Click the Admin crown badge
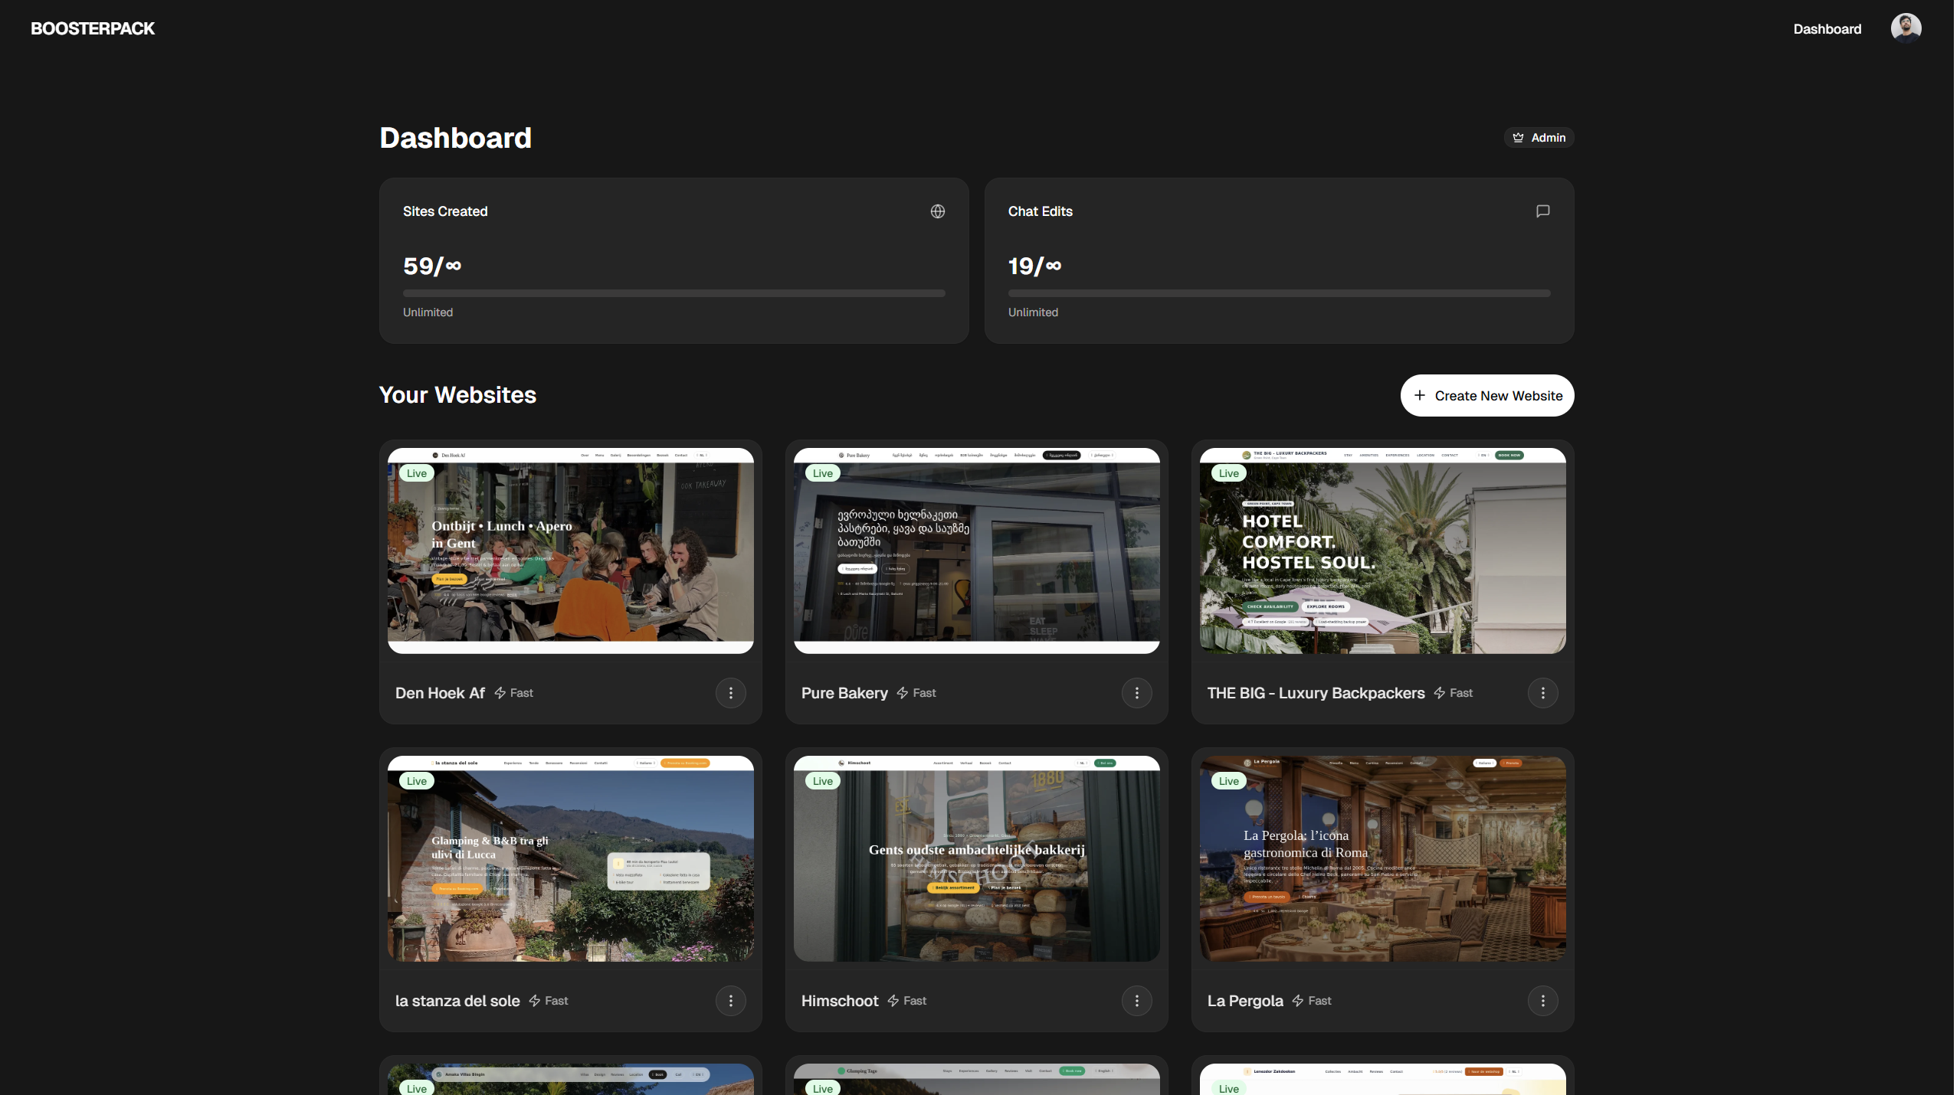Image resolution: width=1960 pixels, height=1095 pixels. coord(1539,138)
